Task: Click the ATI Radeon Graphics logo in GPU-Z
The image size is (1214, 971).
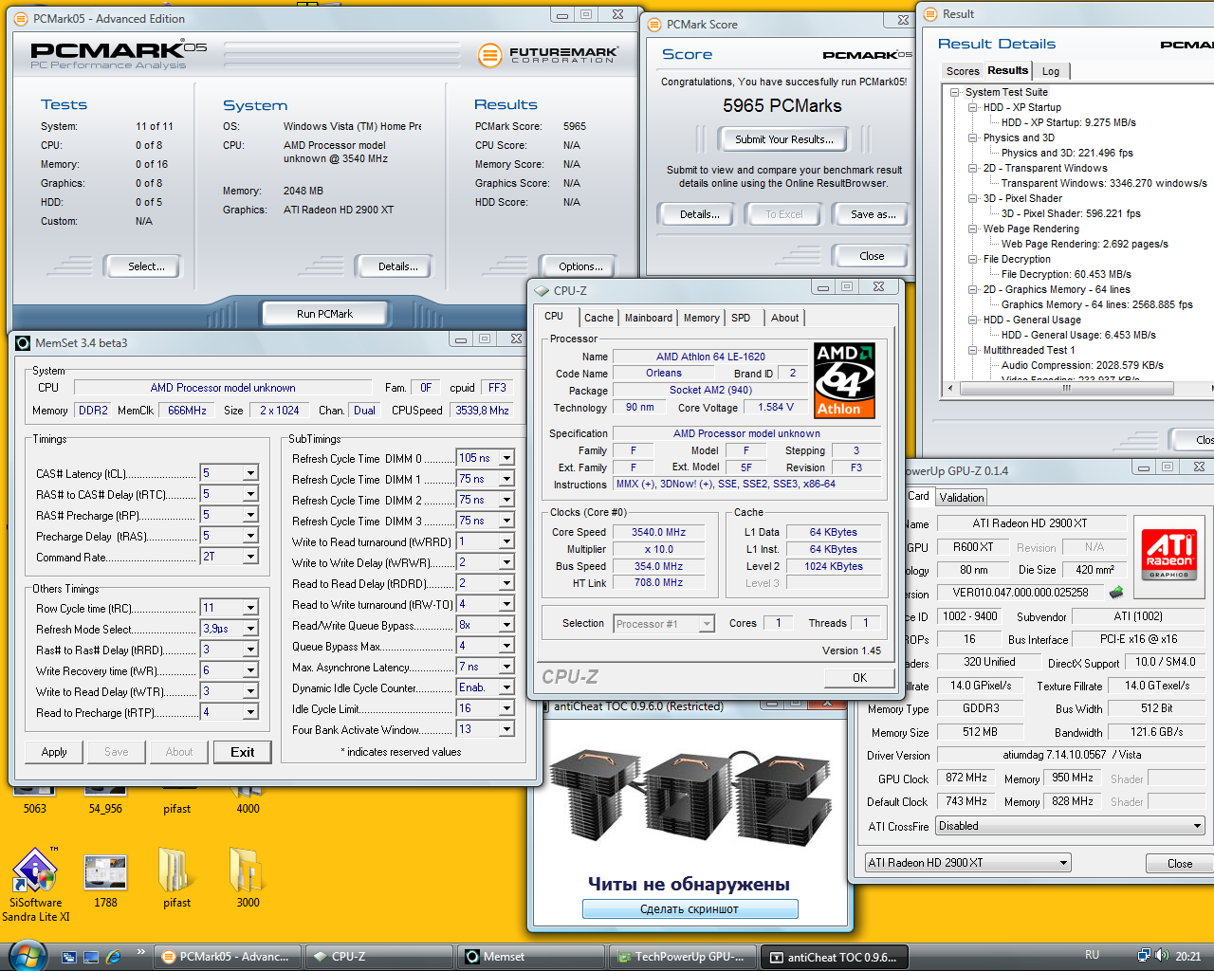Action: pos(1169,555)
